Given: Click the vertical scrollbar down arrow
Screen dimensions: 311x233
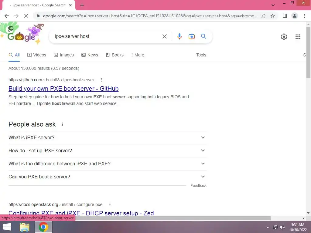Looking at the screenshot, I should (x=308, y=213).
